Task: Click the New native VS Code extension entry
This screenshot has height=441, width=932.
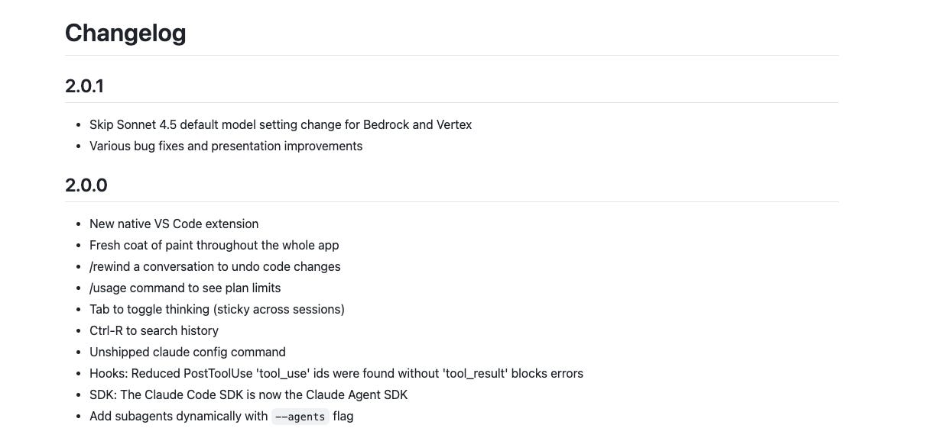Action: pyautogui.click(x=174, y=224)
